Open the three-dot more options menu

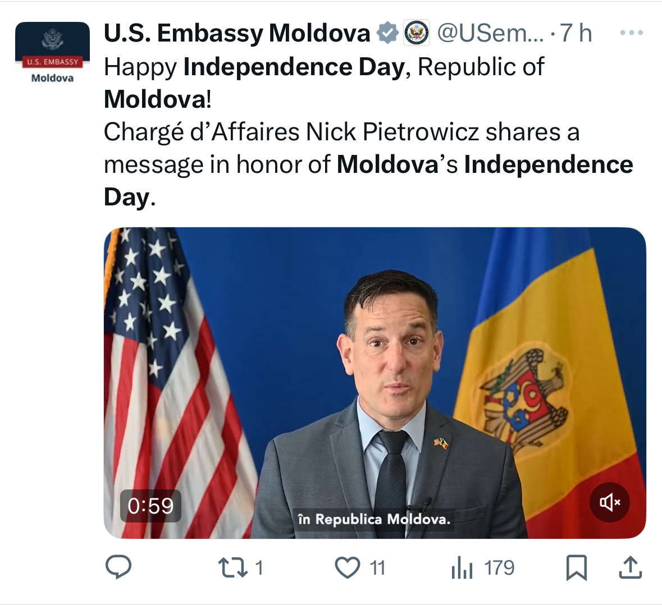coord(632,33)
